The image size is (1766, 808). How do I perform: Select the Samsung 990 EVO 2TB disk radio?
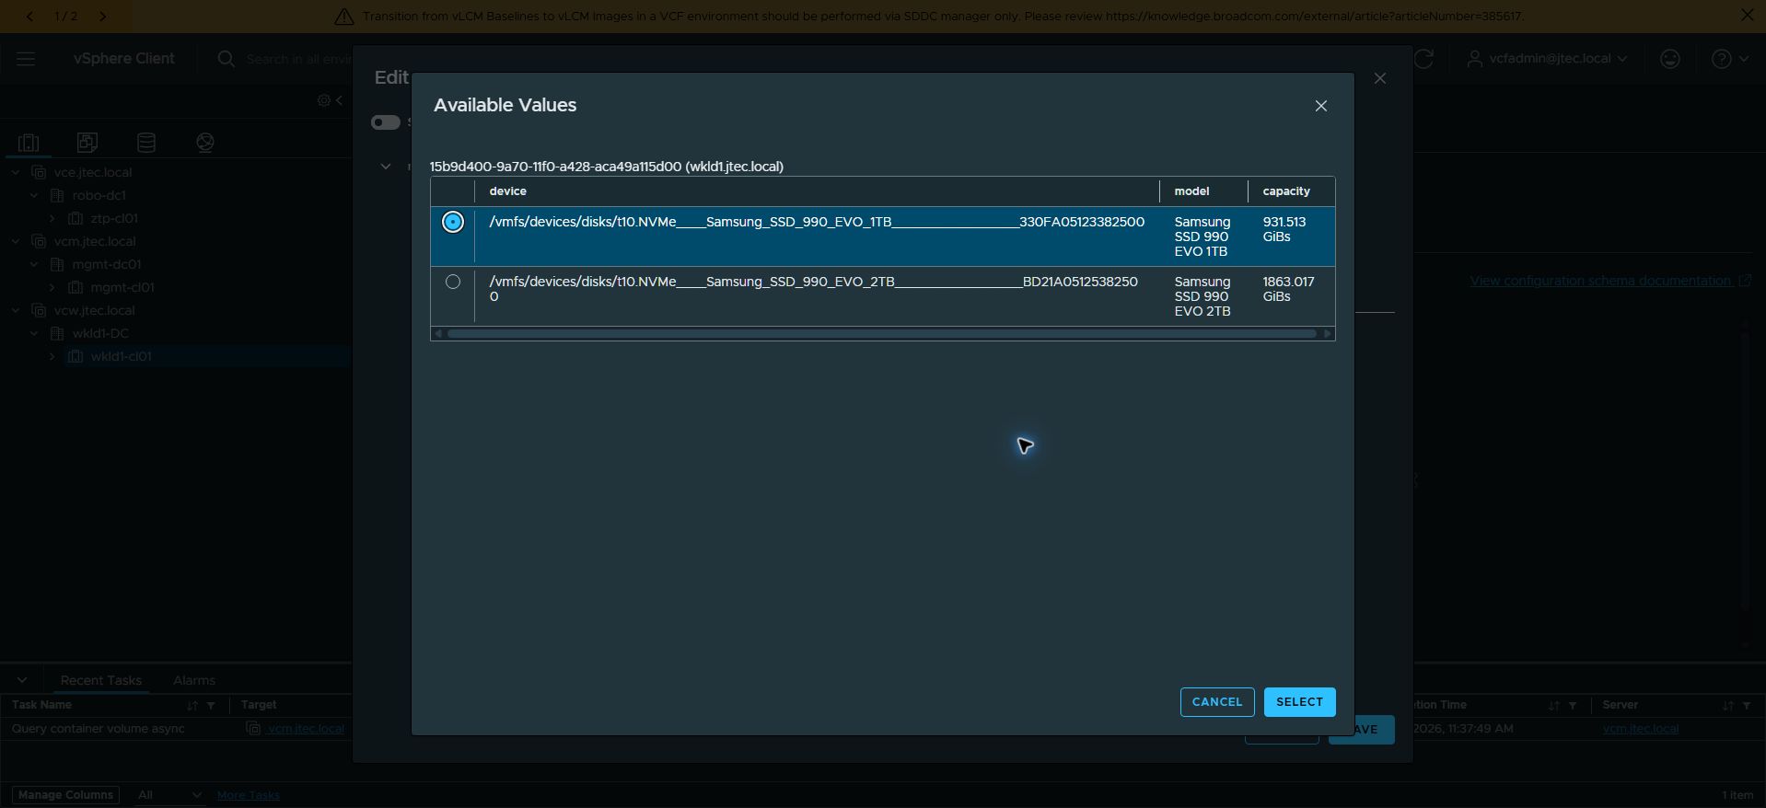(x=453, y=282)
